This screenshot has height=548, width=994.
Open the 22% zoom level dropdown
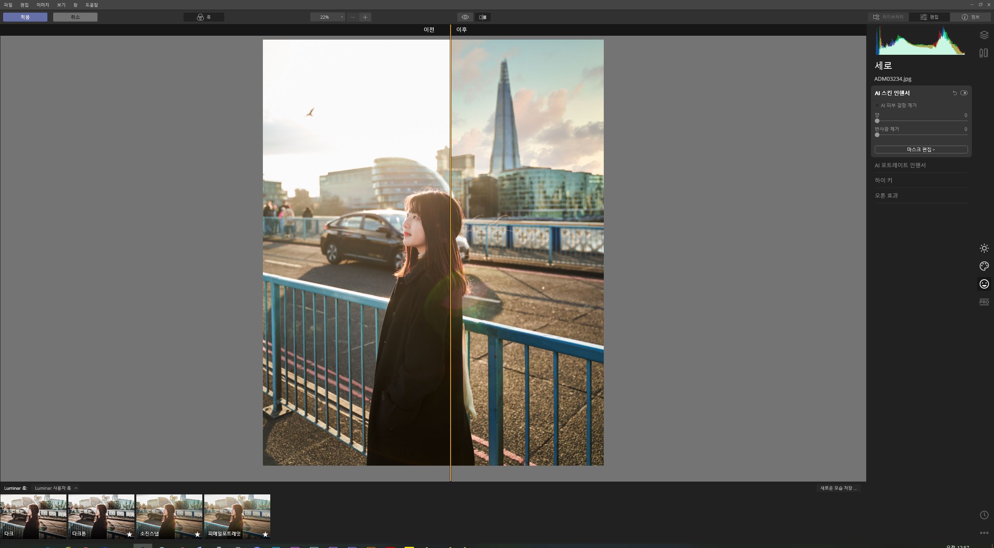(x=328, y=17)
